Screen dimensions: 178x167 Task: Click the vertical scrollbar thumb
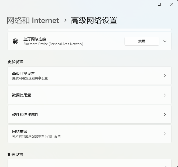tap(177, 103)
